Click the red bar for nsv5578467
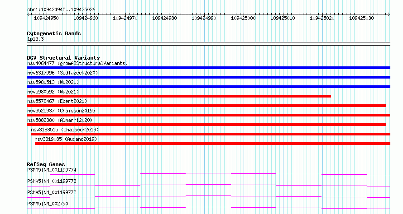 (x=206, y=106)
